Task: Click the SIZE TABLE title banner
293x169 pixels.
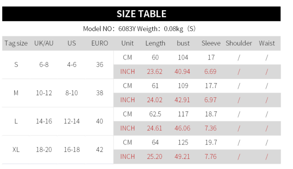Action: [x=141, y=14]
